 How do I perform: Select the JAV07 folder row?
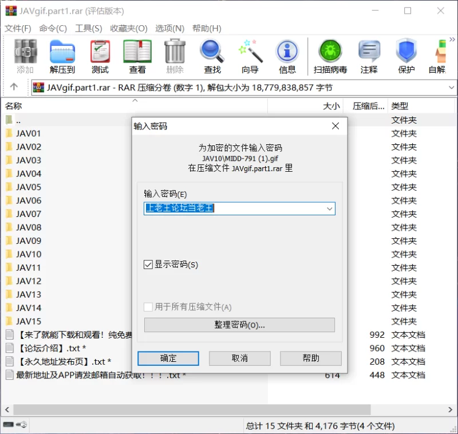tap(28, 214)
